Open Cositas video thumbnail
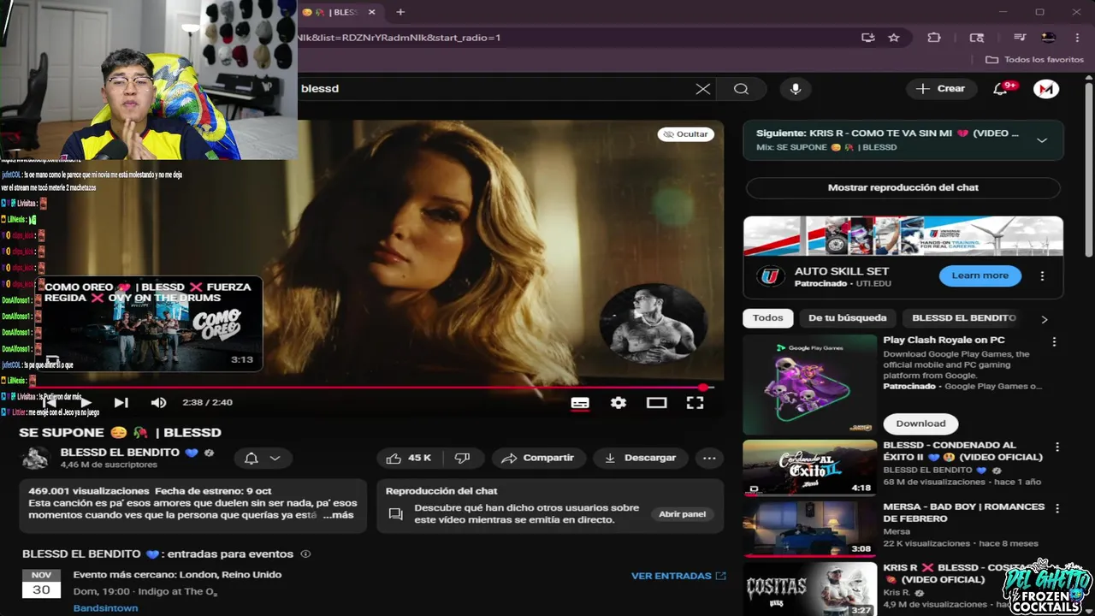This screenshot has height=616, width=1095. (x=809, y=589)
